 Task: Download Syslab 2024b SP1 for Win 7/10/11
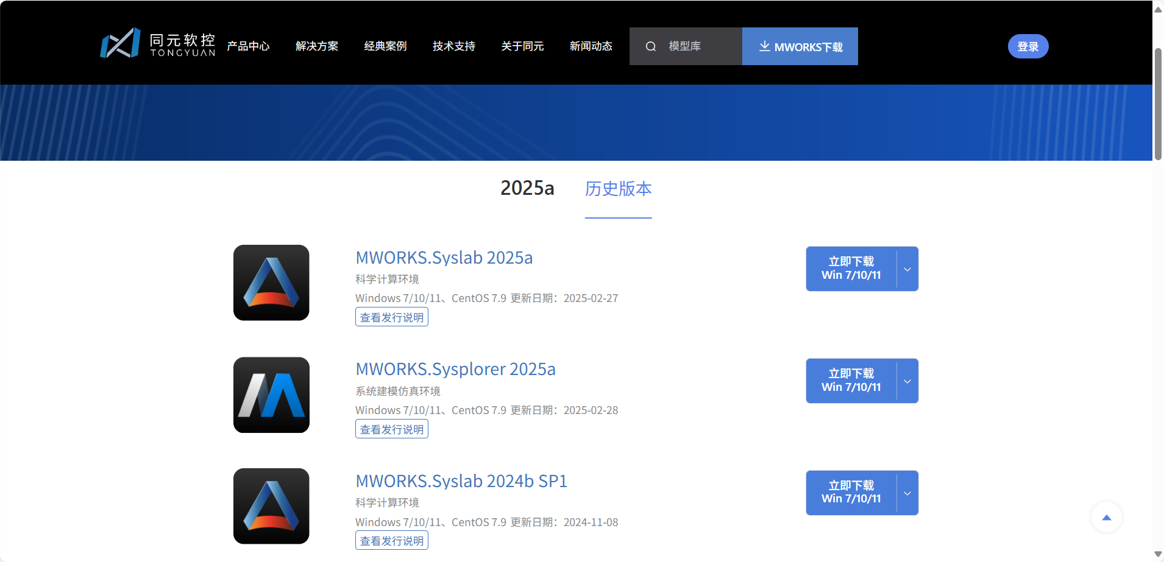point(851,493)
